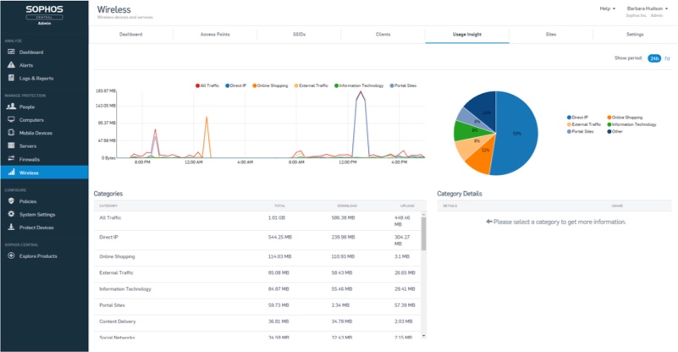This screenshot has width=678, height=352.
Task: Select the Online Shopping category row
Action: (x=257, y=256)
